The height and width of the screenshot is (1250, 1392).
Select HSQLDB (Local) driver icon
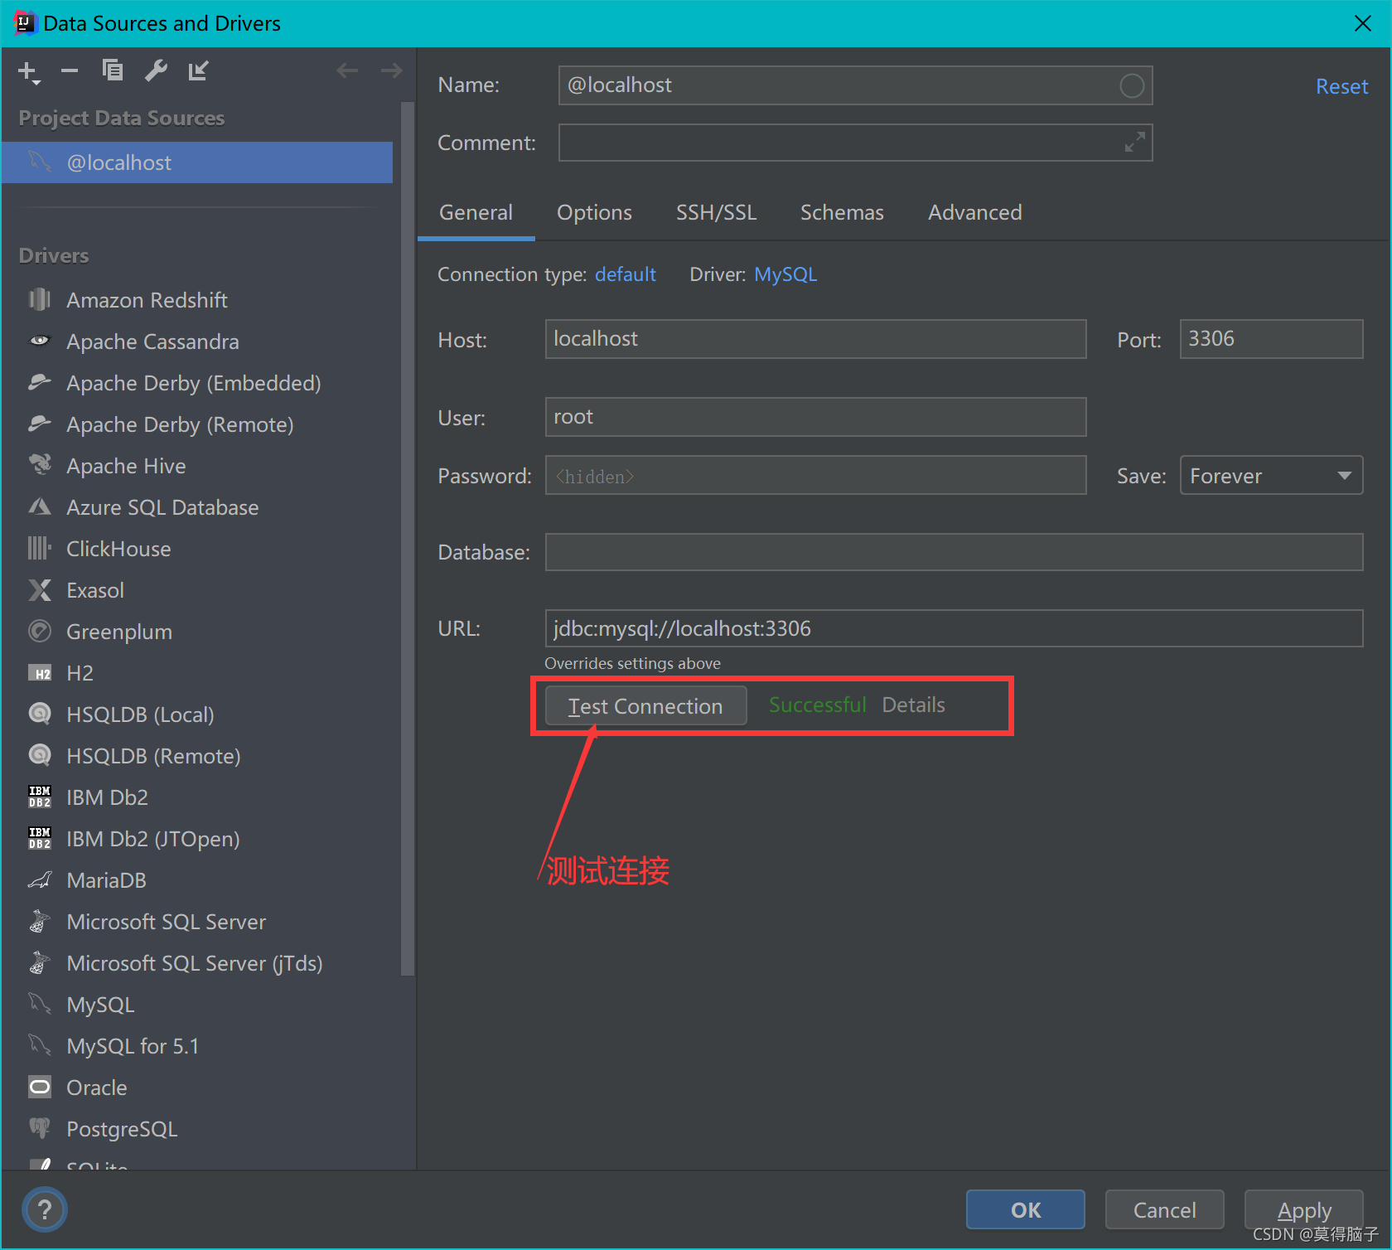click(x=40, y=714)
